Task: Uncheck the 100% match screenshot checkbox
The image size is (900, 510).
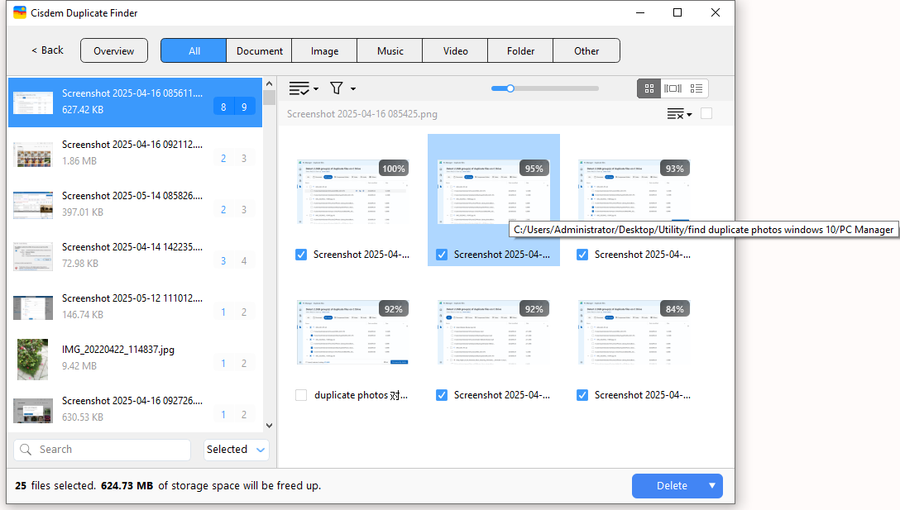Action: [301, 255]
